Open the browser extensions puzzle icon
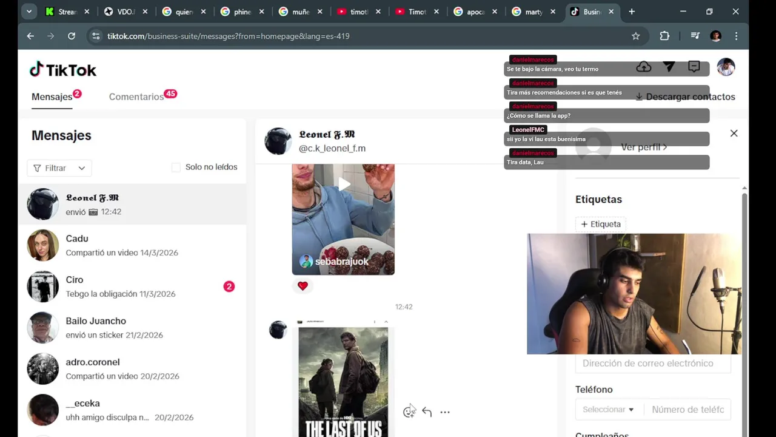Screen dimensions: 776x437 [664, 36]
